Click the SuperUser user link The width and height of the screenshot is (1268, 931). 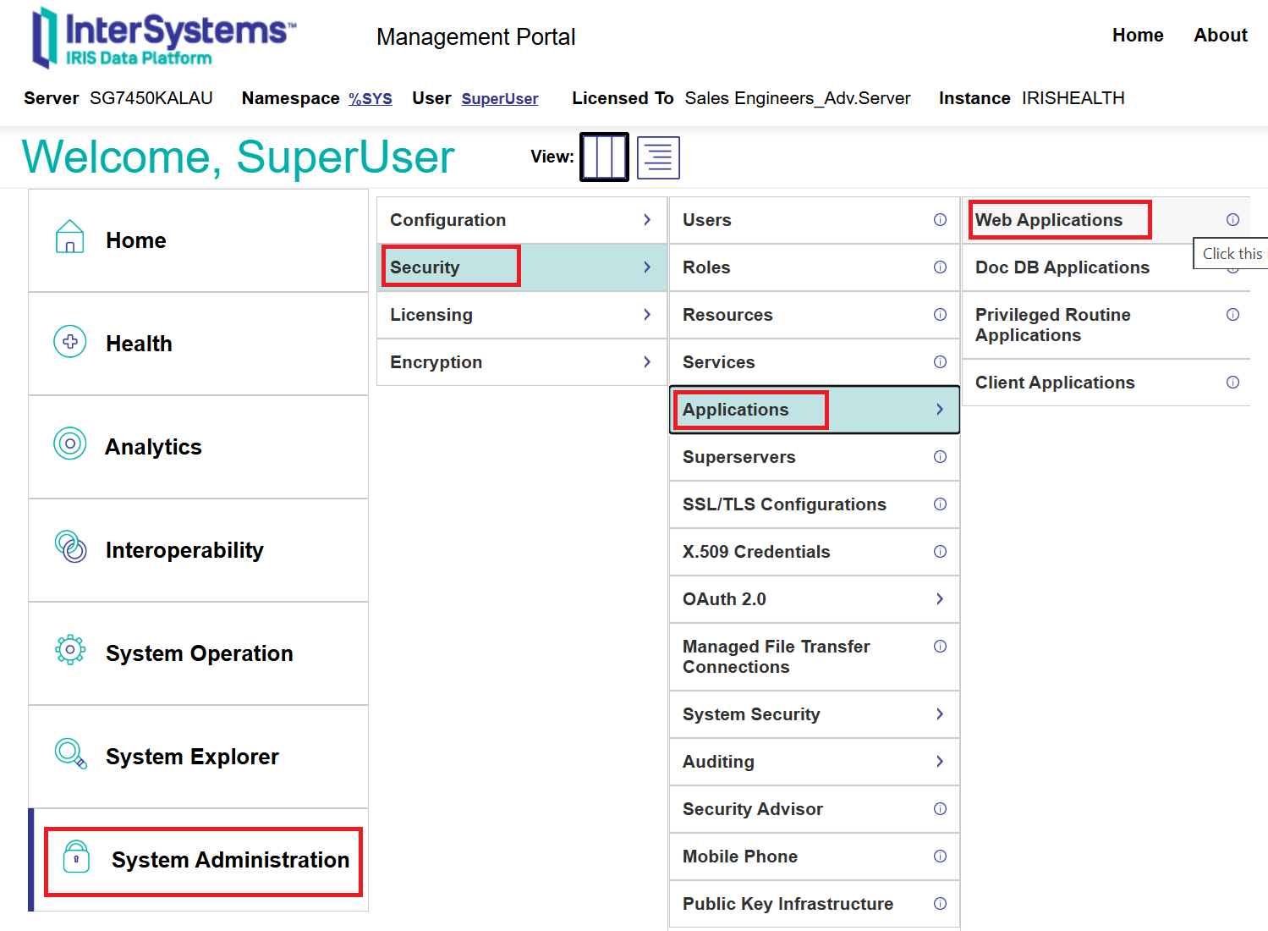click(x=500, y=99)
